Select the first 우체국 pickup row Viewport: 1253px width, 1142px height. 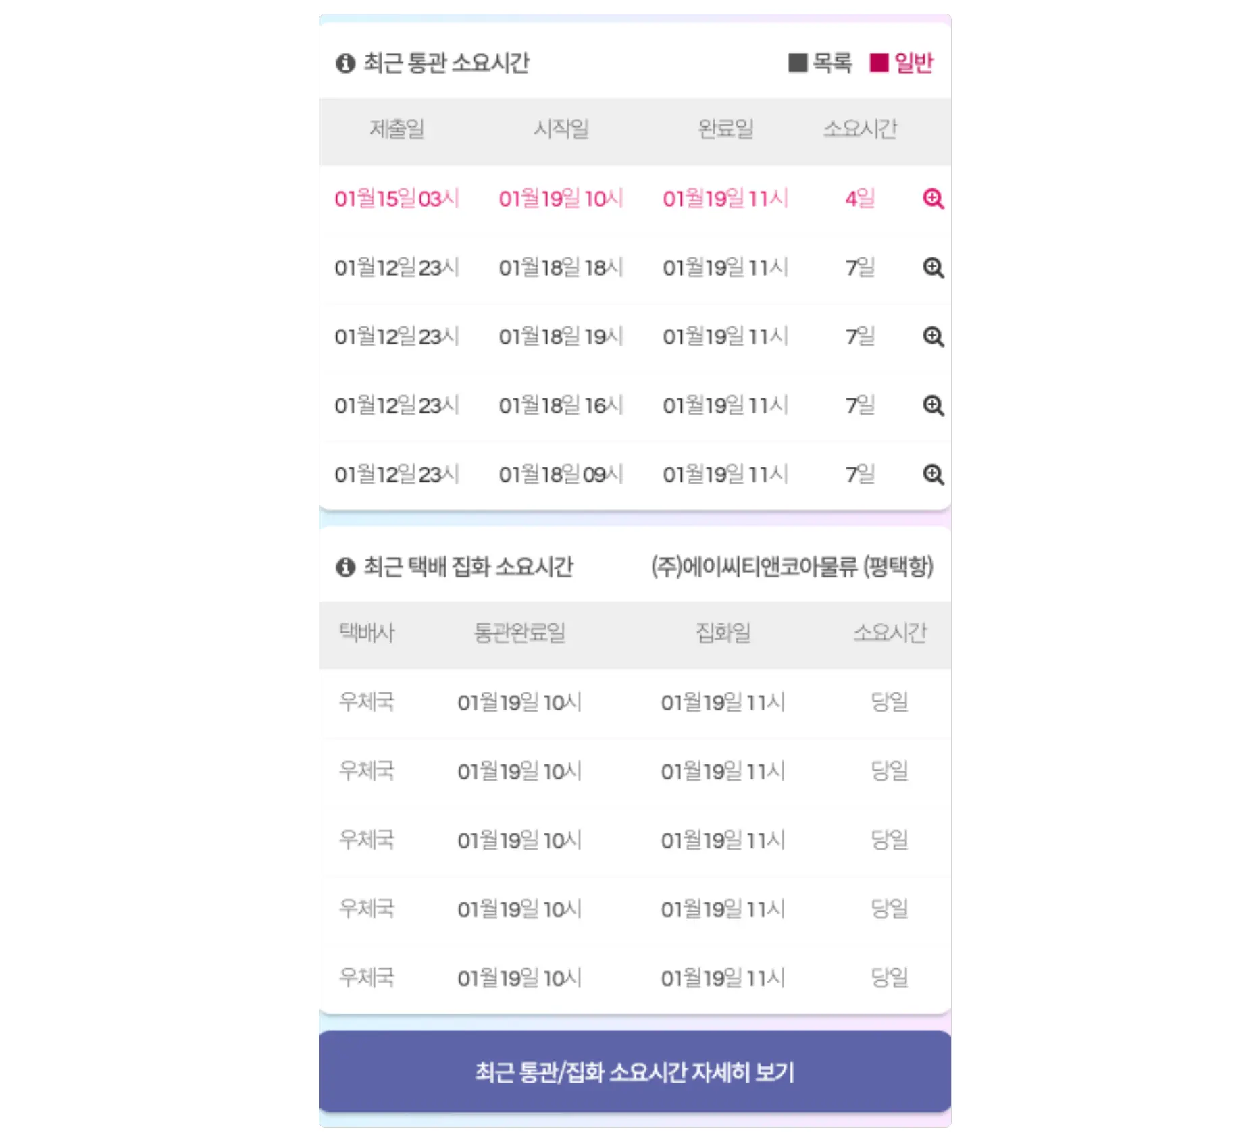click(x=608, y=702)
